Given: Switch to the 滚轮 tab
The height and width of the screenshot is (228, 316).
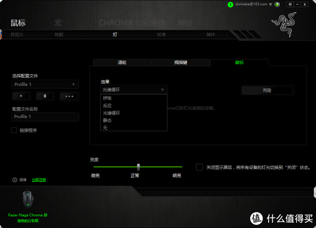Looking at the screenshot, I should click(x=122, y=62).
